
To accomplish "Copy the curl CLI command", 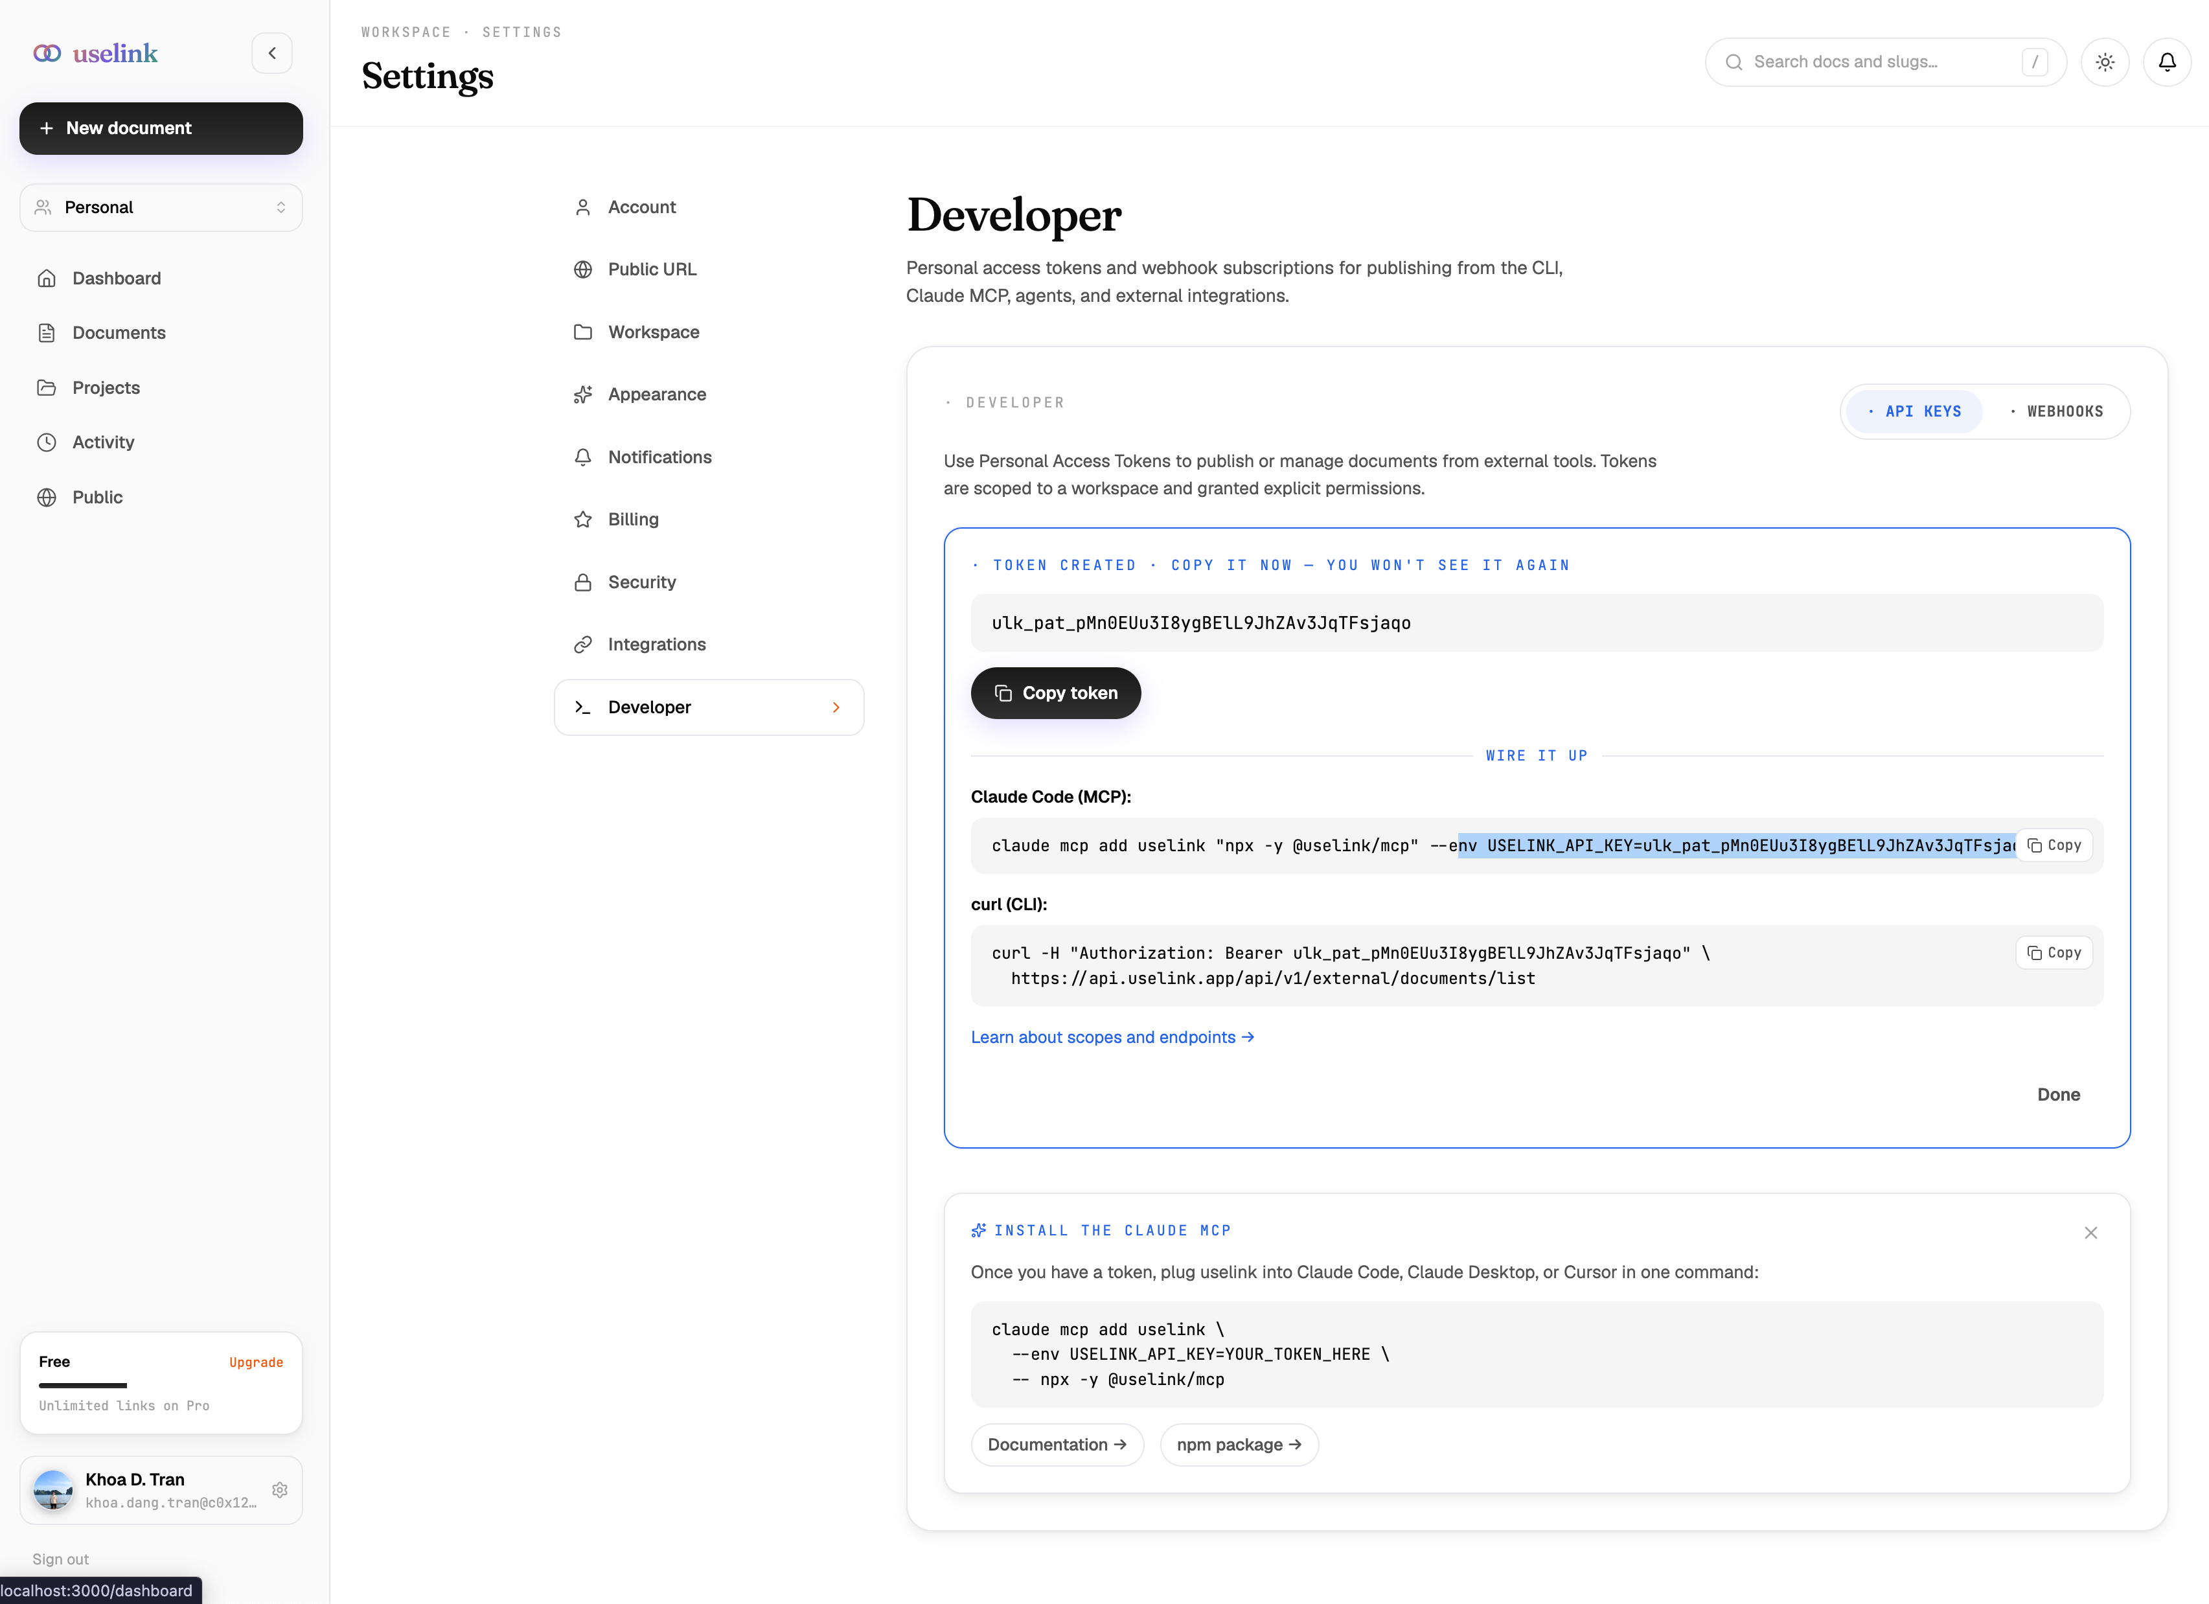I will [2054, 952].
